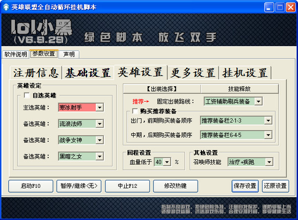Open the 声明 tab
The width and height of the screenshot is (298, 220).
tap(69, 55)
